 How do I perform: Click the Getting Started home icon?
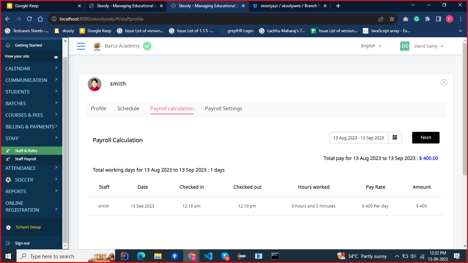point(8,45)
